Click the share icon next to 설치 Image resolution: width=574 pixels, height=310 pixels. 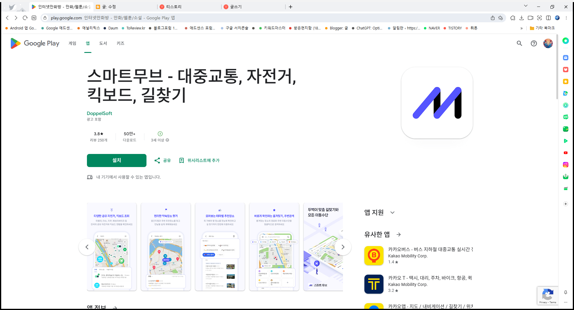pyautogui.click(x=157, y=160)
